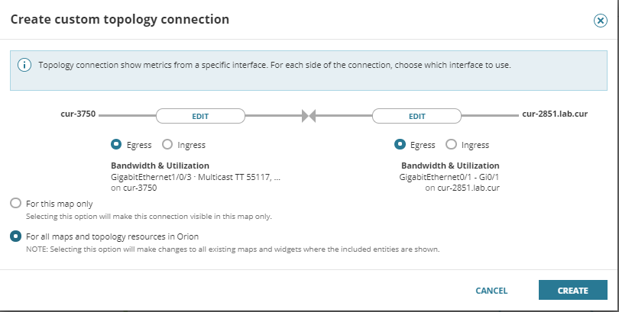
Task: Click left Bandwidth & Utilization heading
Action: point(160,166)
